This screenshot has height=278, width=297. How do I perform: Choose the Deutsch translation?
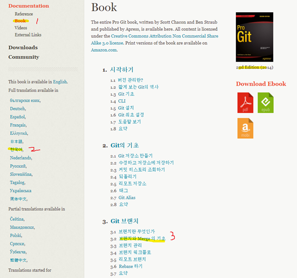click(18, 109)
